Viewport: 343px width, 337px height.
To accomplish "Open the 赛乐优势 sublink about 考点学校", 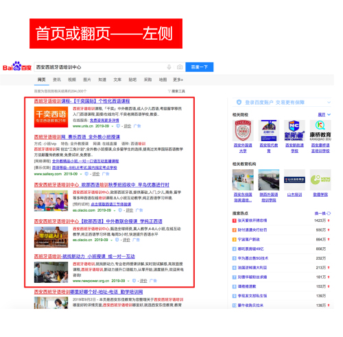I will tap(84, 168).
